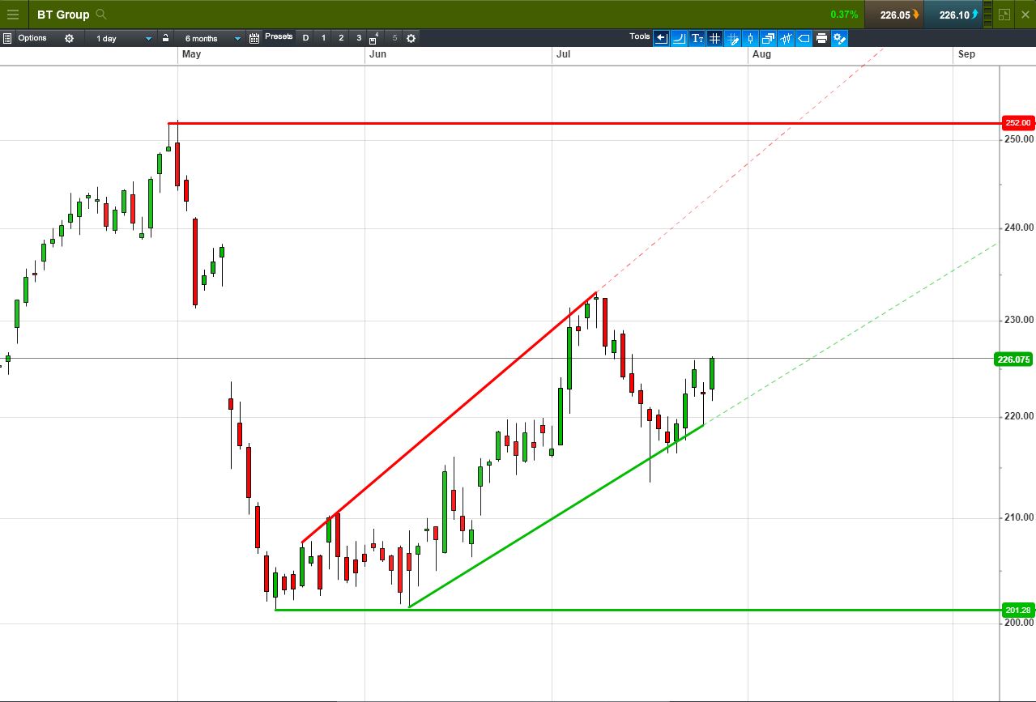Select preset 5
Viewport: 1036px width, 702px height.
click(x=394, y=38)
